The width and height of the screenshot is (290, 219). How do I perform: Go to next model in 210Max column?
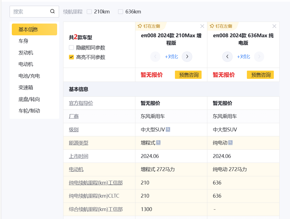187,57
